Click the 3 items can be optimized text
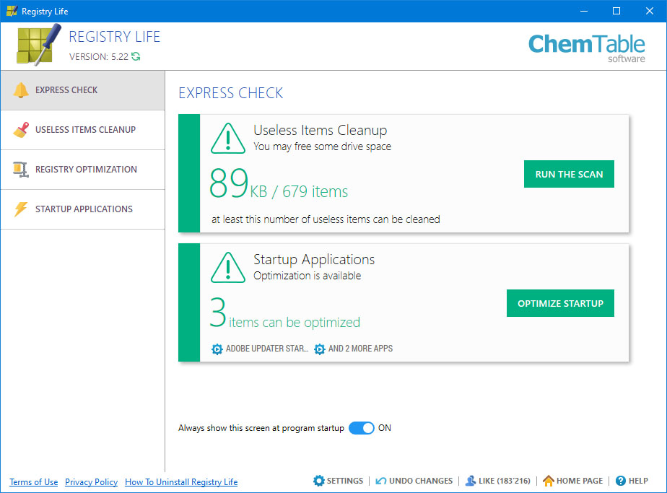The image size is (667, 493). [x=284, y=313]
